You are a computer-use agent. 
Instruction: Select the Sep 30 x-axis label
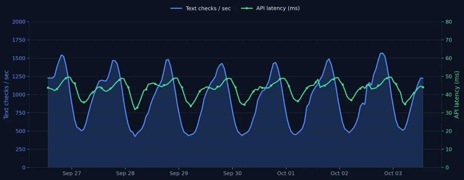coord(232,173)
